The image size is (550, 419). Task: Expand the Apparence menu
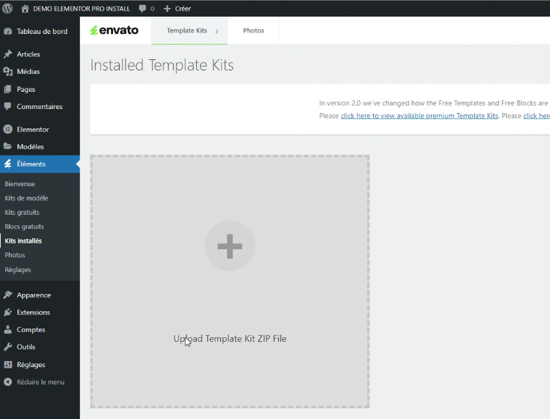(x=33, y=295)
